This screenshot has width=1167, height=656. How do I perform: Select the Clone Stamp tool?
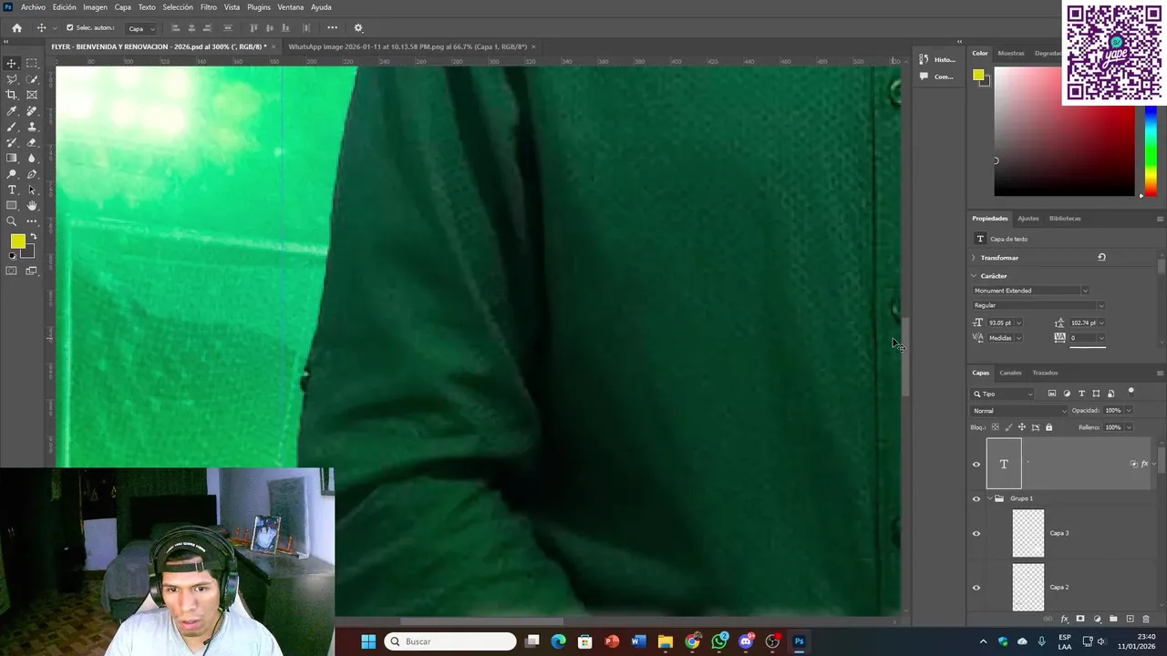32,127
